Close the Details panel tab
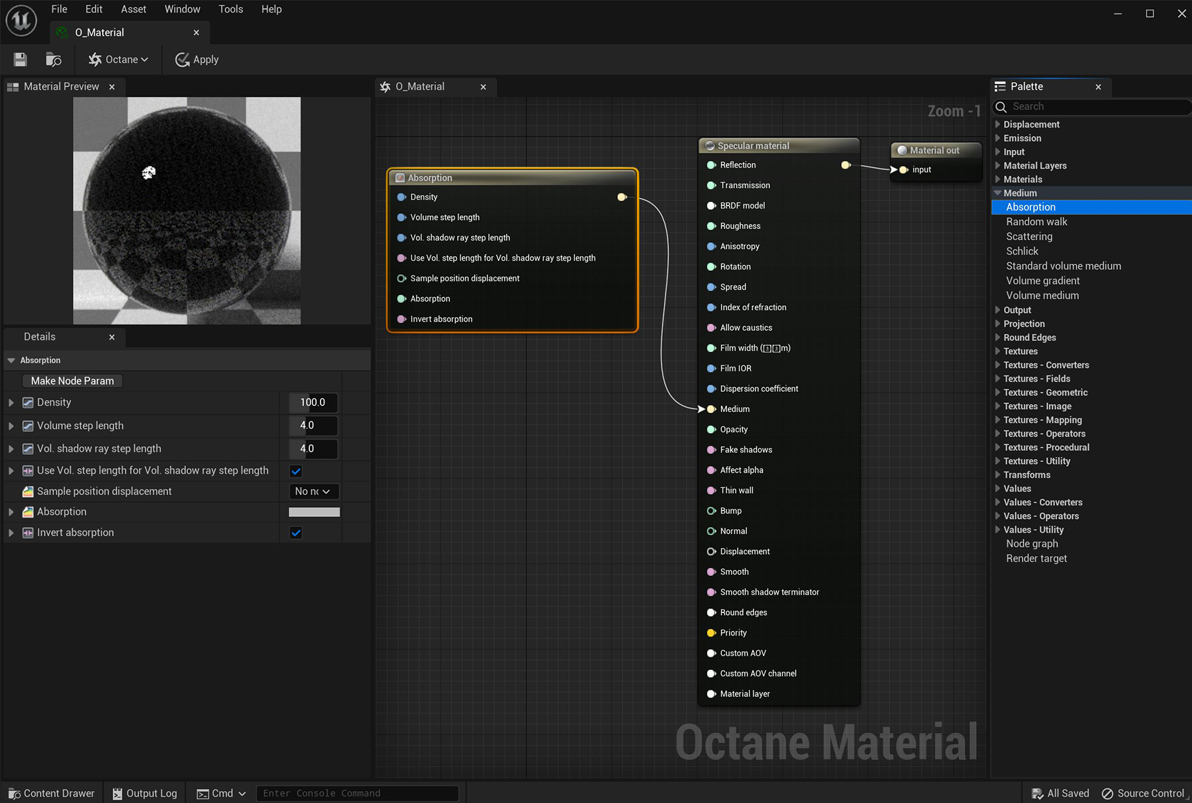Screen dimensions: 1192x803 click(x=112, y=337)
